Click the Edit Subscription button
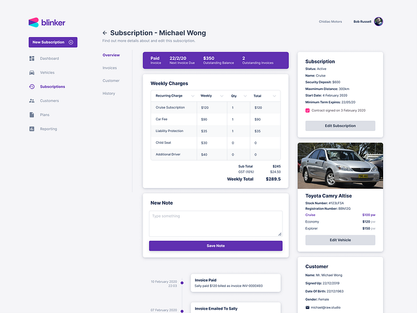Screen dimensions: 417x313 coord(340,126)
